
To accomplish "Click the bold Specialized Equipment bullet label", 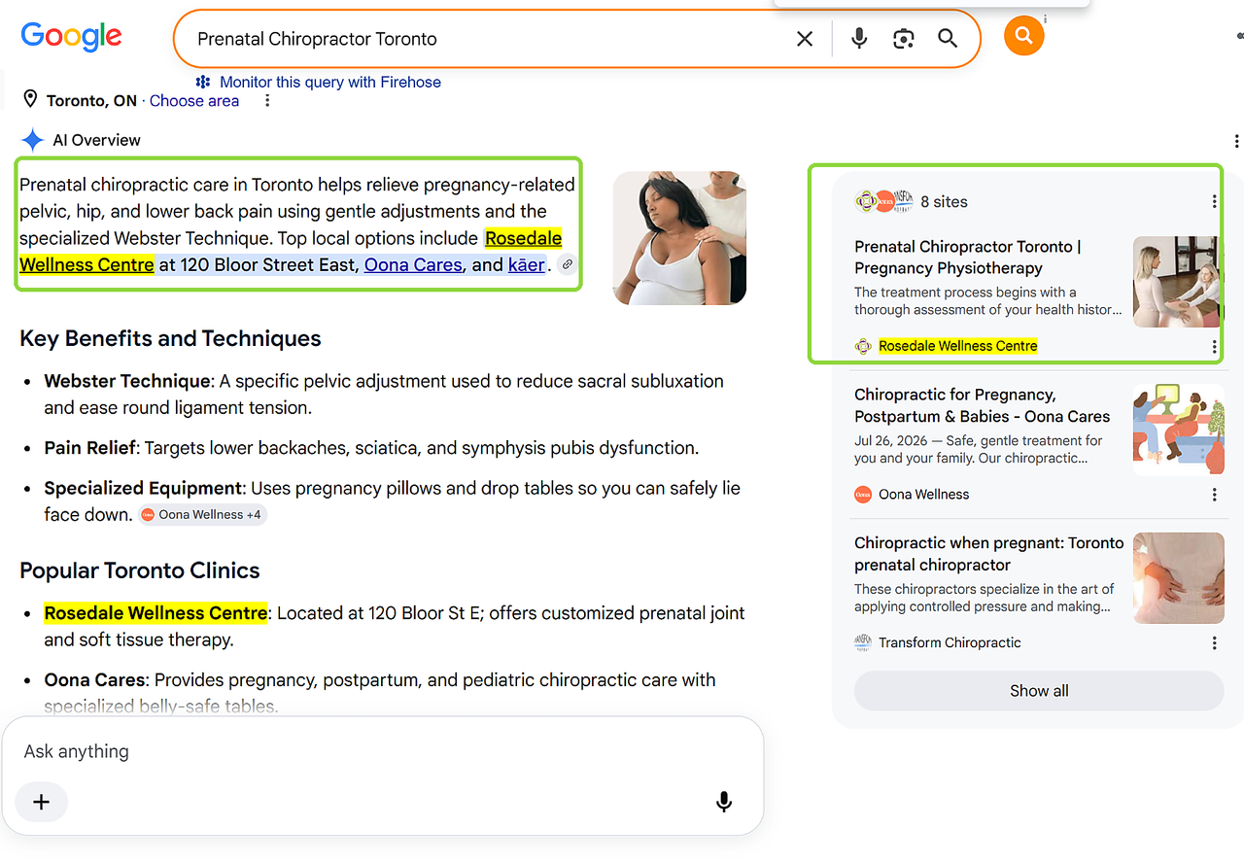I will click(143, 488).
